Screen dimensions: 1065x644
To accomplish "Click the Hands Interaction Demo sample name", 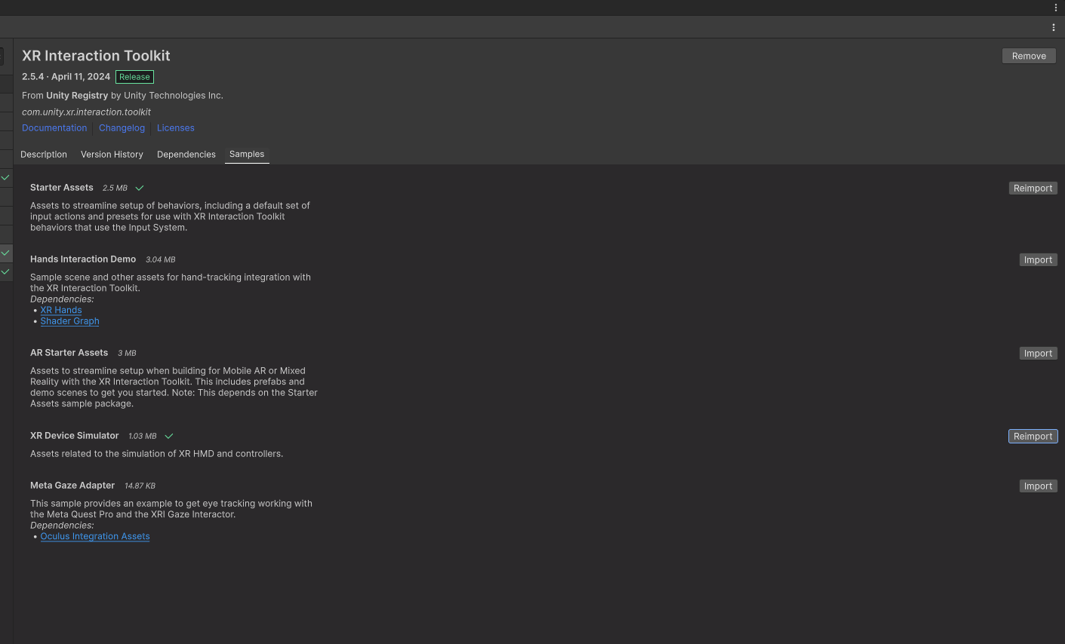I will (x=83, y=259).
